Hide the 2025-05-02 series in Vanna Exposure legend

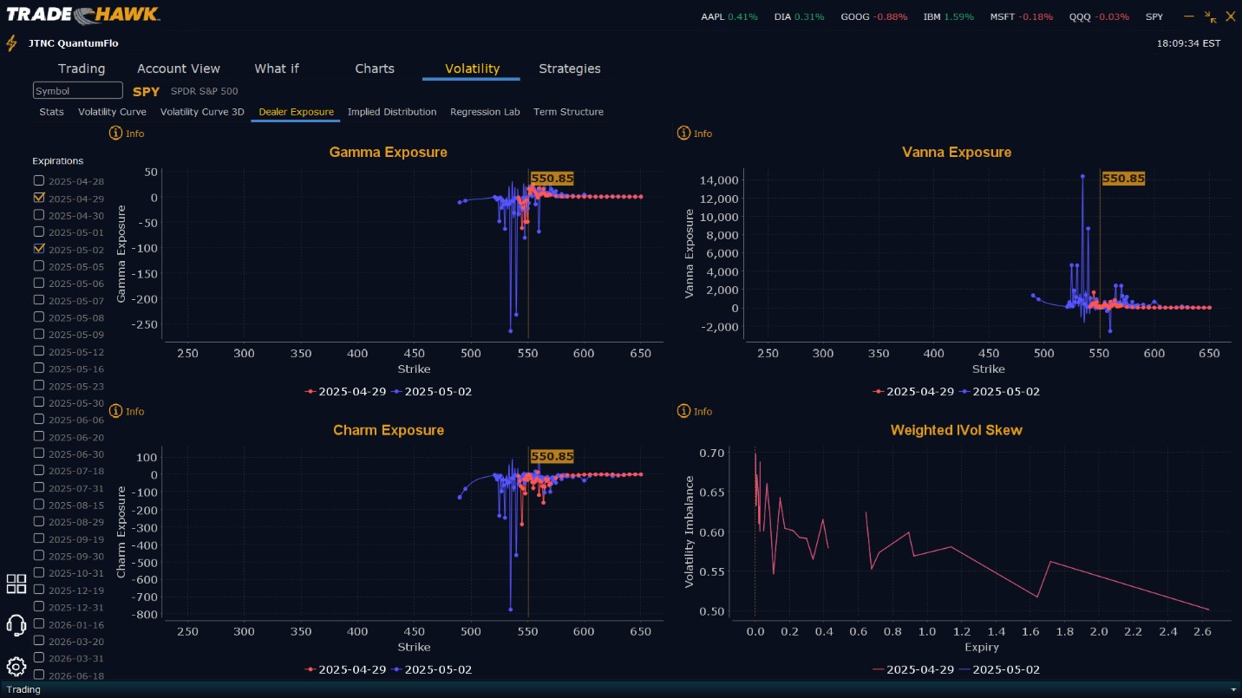click(x=1000, y=392)
